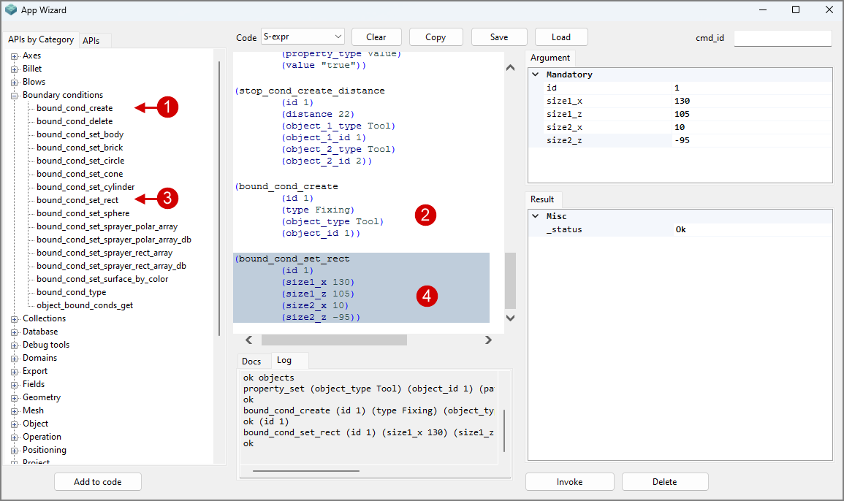Click the code editor horizontal scrollbar thumb
The image size is (844, 501).
(334, 340)
